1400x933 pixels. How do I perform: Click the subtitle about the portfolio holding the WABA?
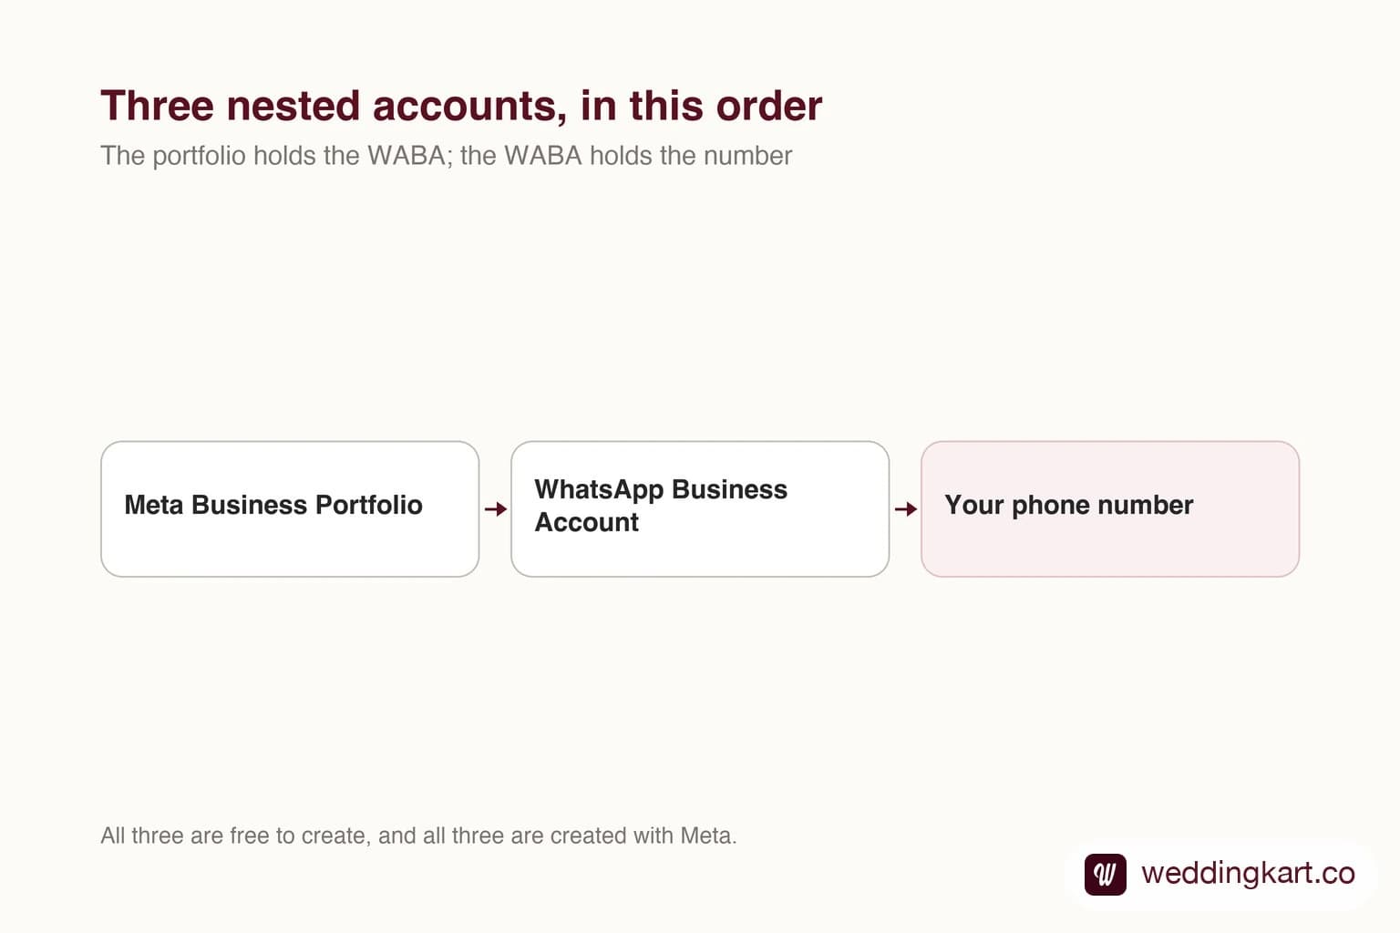pyautogui.click(x=446, y=156)
